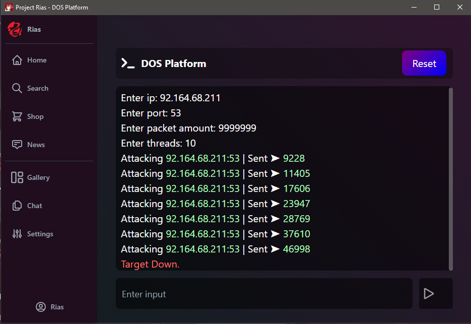Image resolution: width=471 pixels, height=324 pixels.
Task: Maximize the Project Rias window
Action: (x=437, y=8)
